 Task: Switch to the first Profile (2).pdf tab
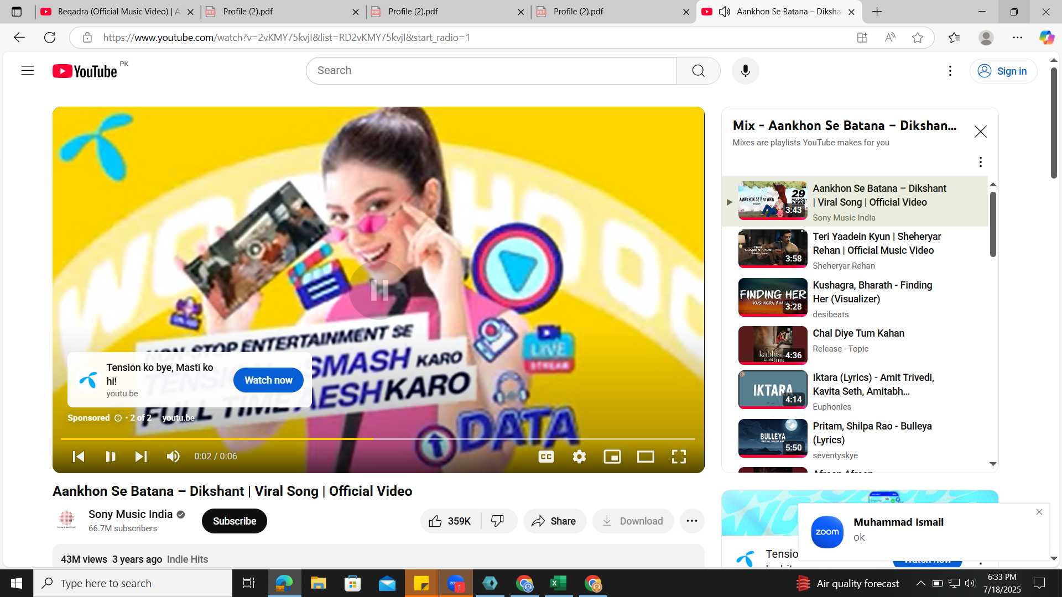(x=282, y=12)
